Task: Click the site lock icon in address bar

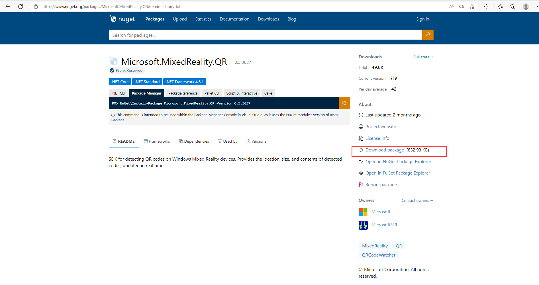Action: (x=36, y=6)
